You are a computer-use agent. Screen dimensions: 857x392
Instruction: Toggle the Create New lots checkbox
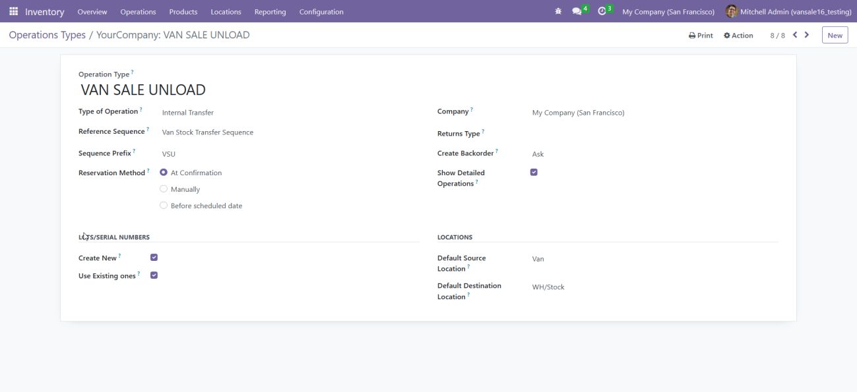point(154,258)
